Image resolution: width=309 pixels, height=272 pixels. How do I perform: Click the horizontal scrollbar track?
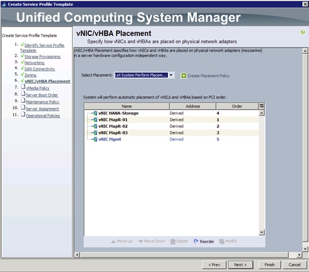point(188,255)
